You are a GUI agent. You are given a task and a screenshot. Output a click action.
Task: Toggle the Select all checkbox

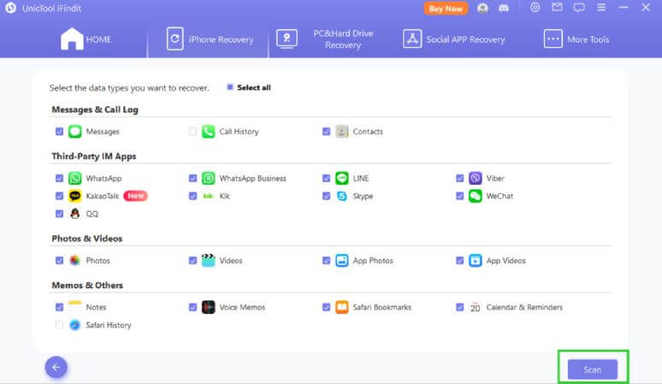pyautogui.click(x=230, y=87)
